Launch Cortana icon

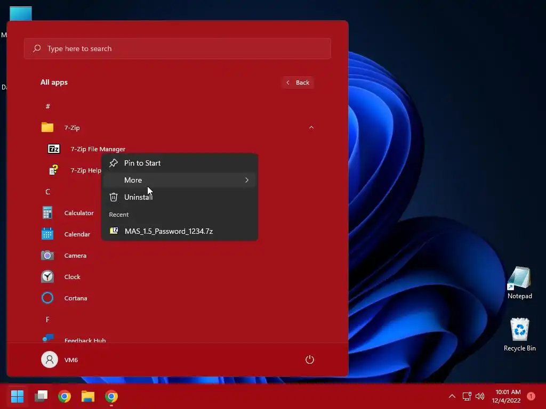coord(47,298)
